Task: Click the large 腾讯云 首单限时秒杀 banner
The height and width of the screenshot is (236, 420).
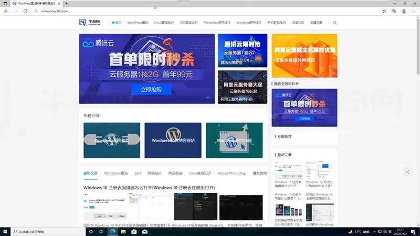Action: coord(147,69)
